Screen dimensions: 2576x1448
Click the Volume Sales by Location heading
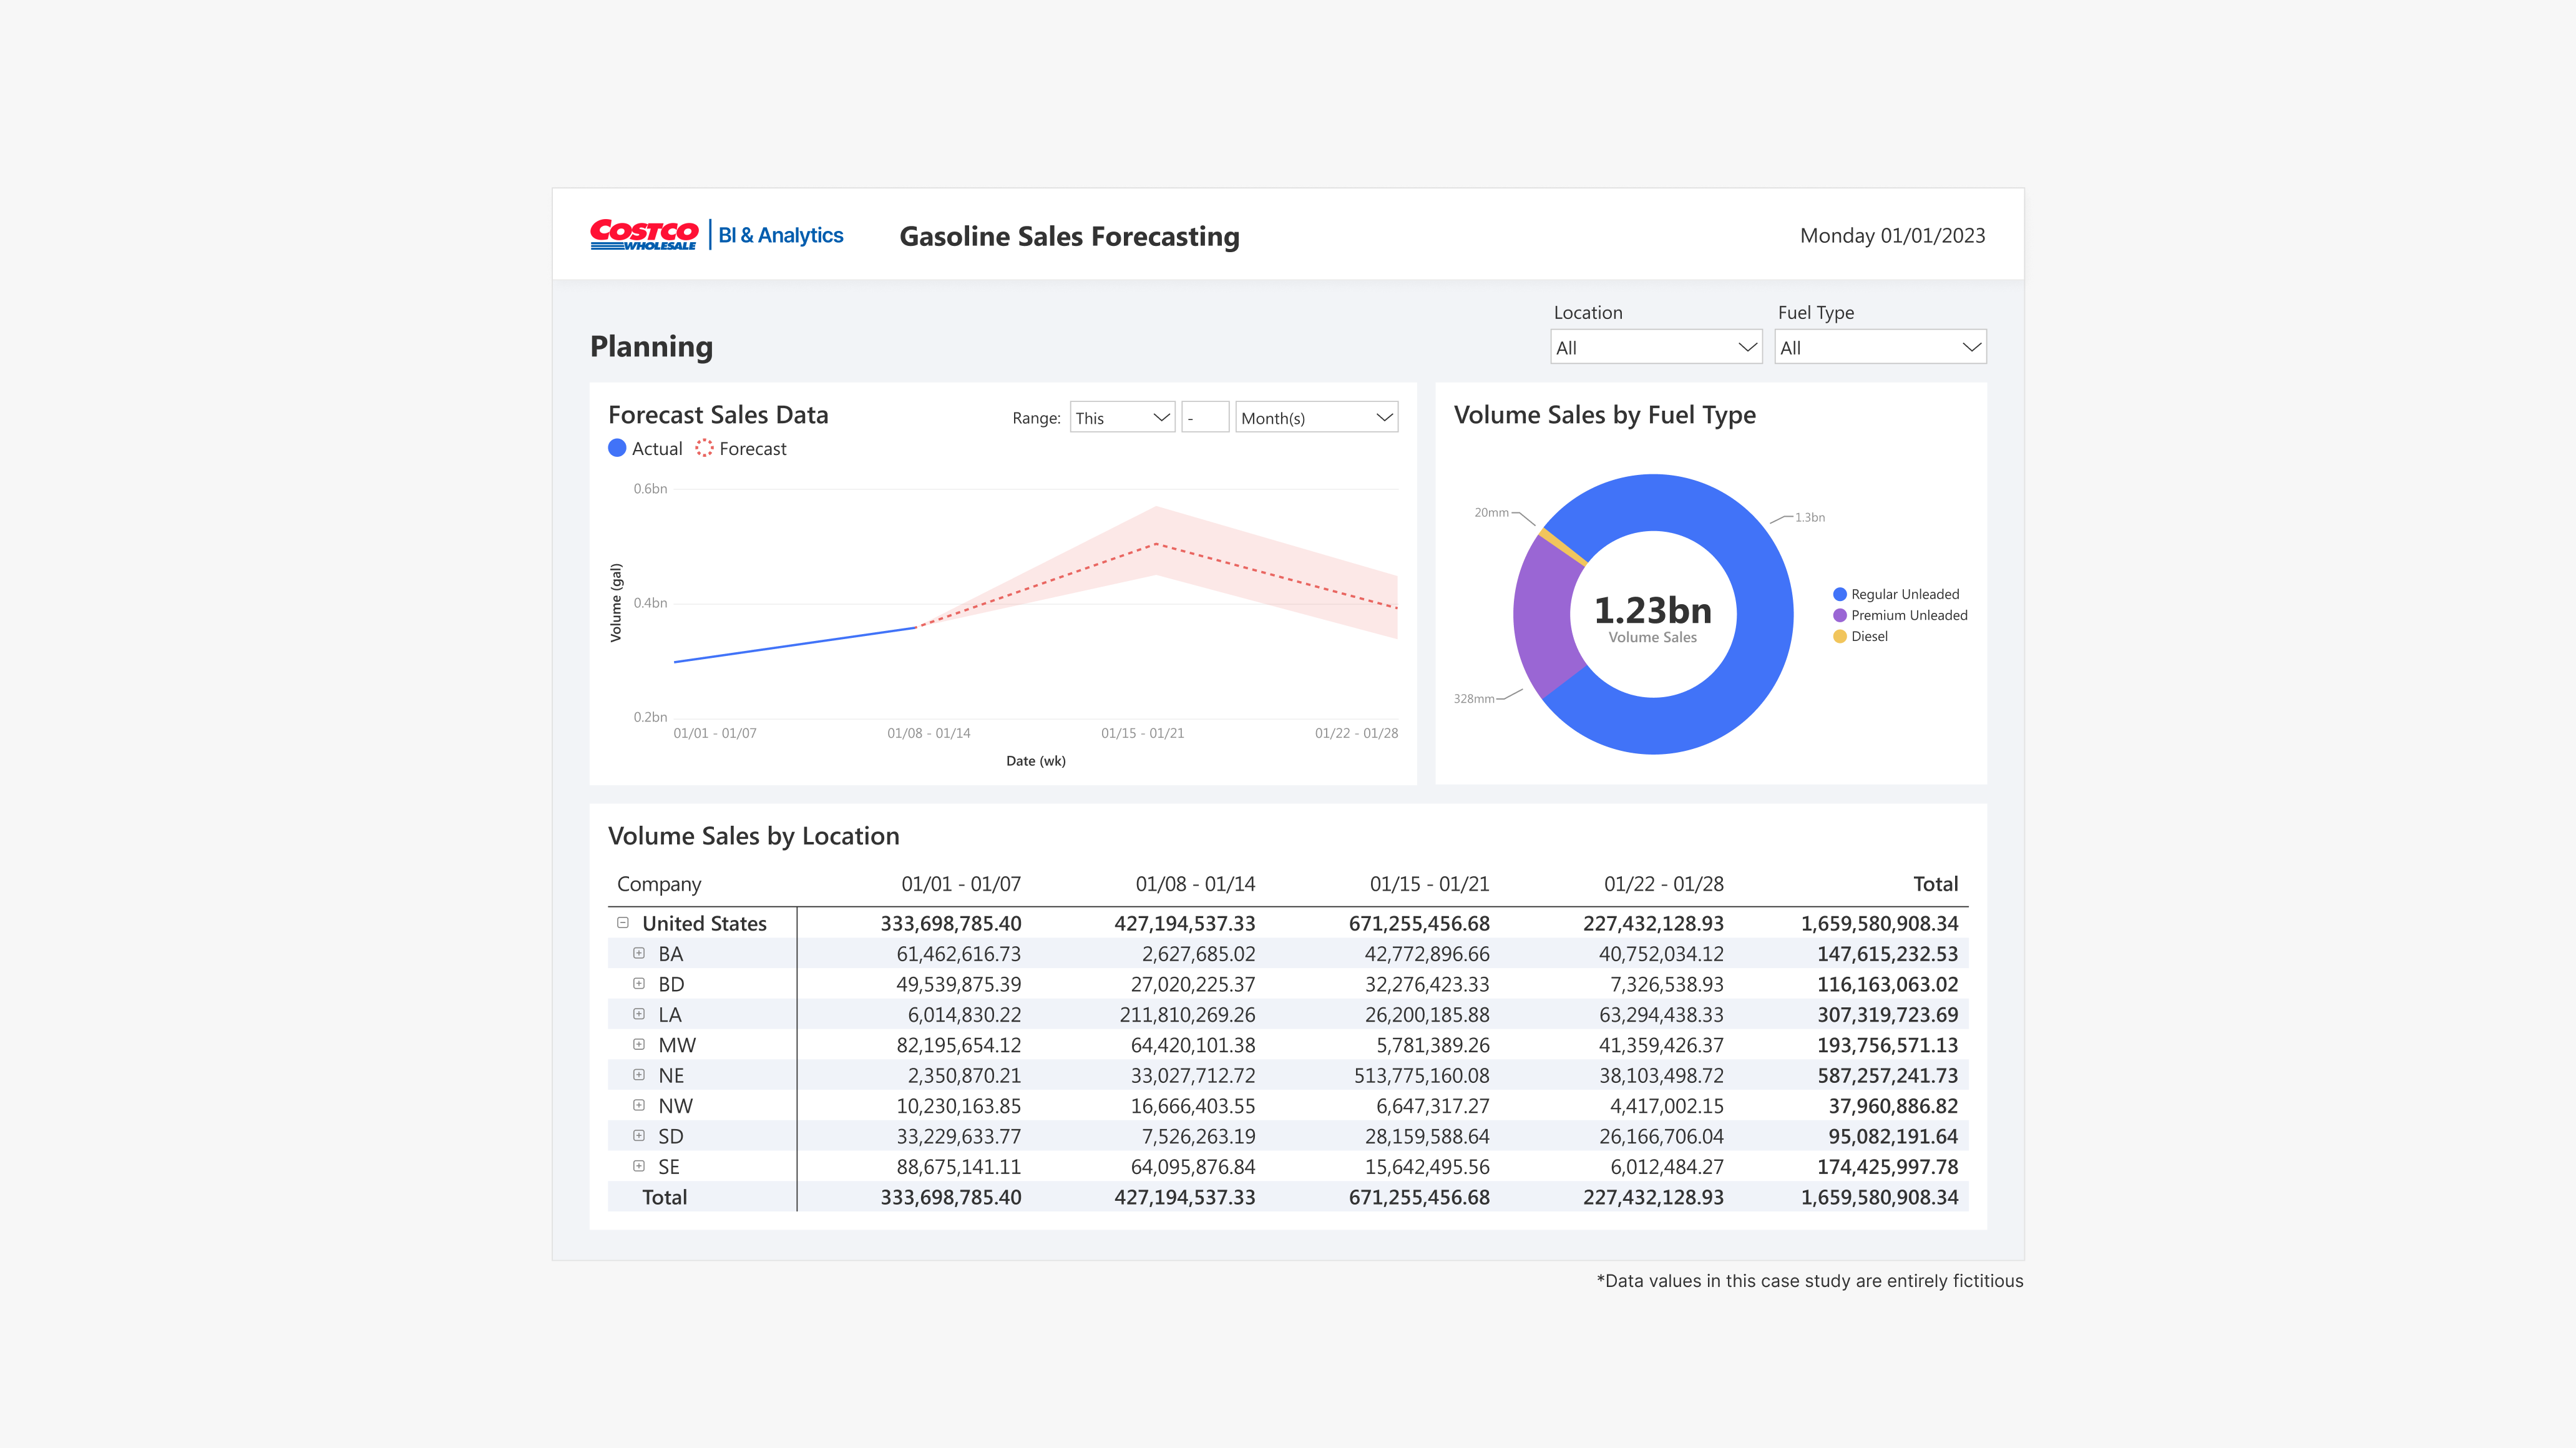tap(753, 836)
